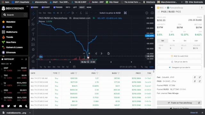The width and height of the screenshot is (205, 115).
Task: Open the go-to-date calendar
Action: [x=74, y=67]
